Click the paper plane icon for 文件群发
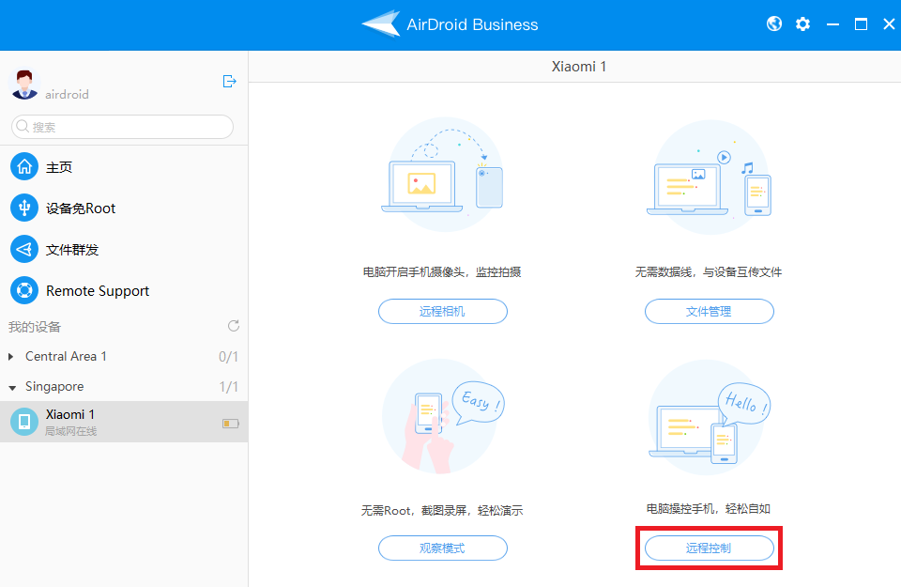Viewport: 901px width, 587px height. (24, 249)
